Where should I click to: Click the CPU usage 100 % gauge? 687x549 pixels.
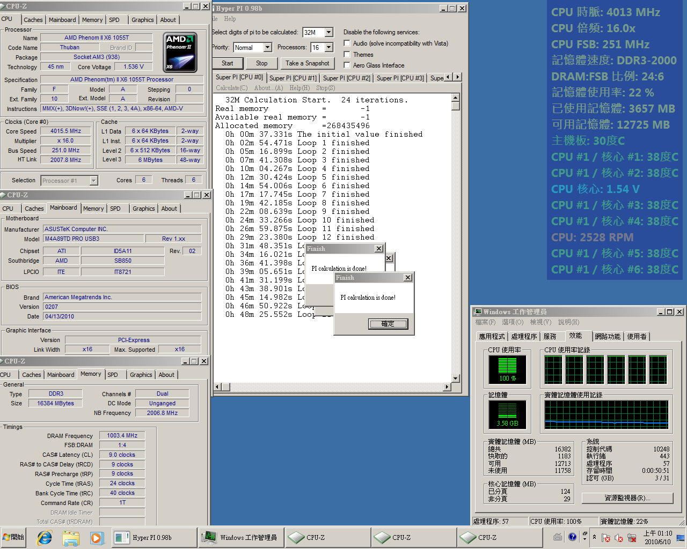(507, 369)
